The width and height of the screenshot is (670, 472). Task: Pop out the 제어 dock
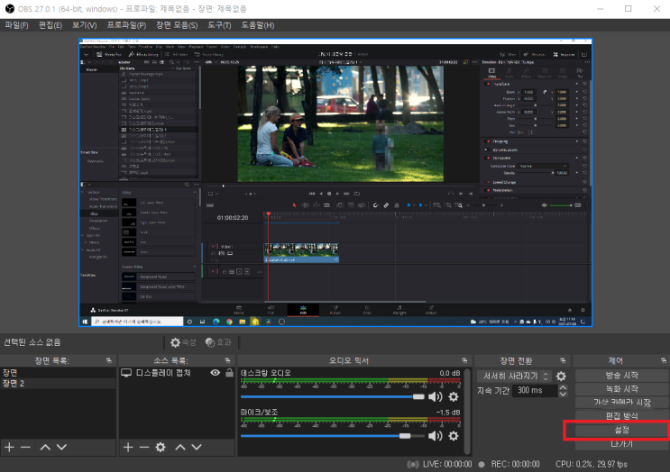click(663, 360)
